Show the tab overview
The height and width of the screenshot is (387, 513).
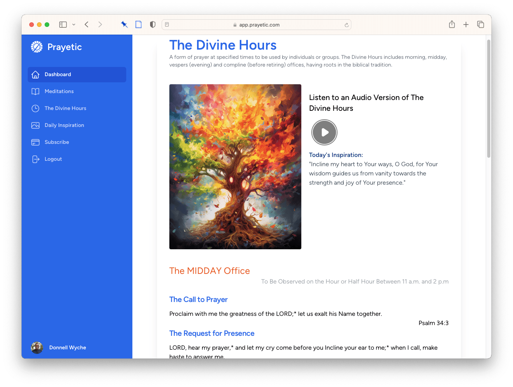coord(480,25)
